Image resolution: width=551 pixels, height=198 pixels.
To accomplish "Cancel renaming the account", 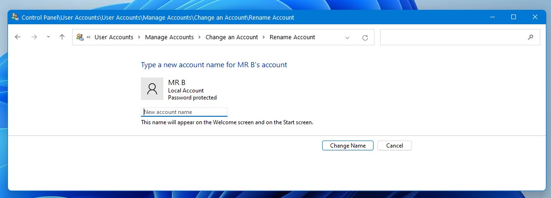I will [395, 145].
